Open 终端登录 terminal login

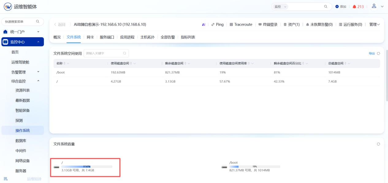268,24
